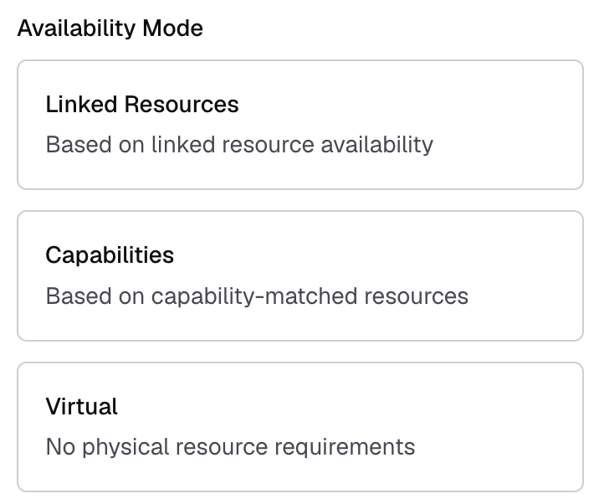Pick the Virtual availability mode
This screenshot has width=599, height=504.
[x=299, y=426]
